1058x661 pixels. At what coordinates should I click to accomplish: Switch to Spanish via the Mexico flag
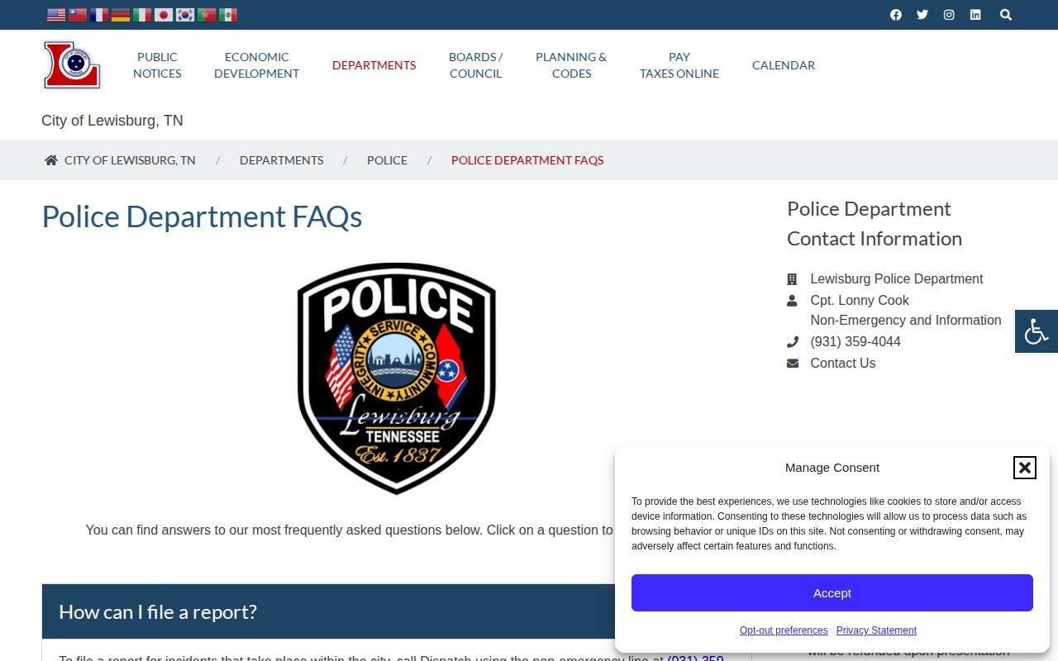pos(228,15)
